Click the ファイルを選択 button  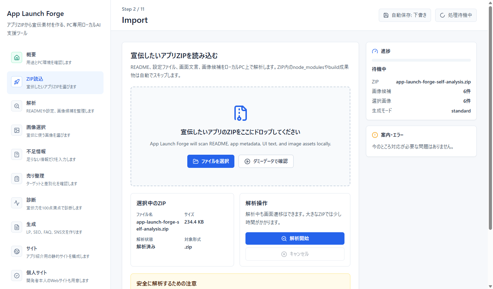211,161
